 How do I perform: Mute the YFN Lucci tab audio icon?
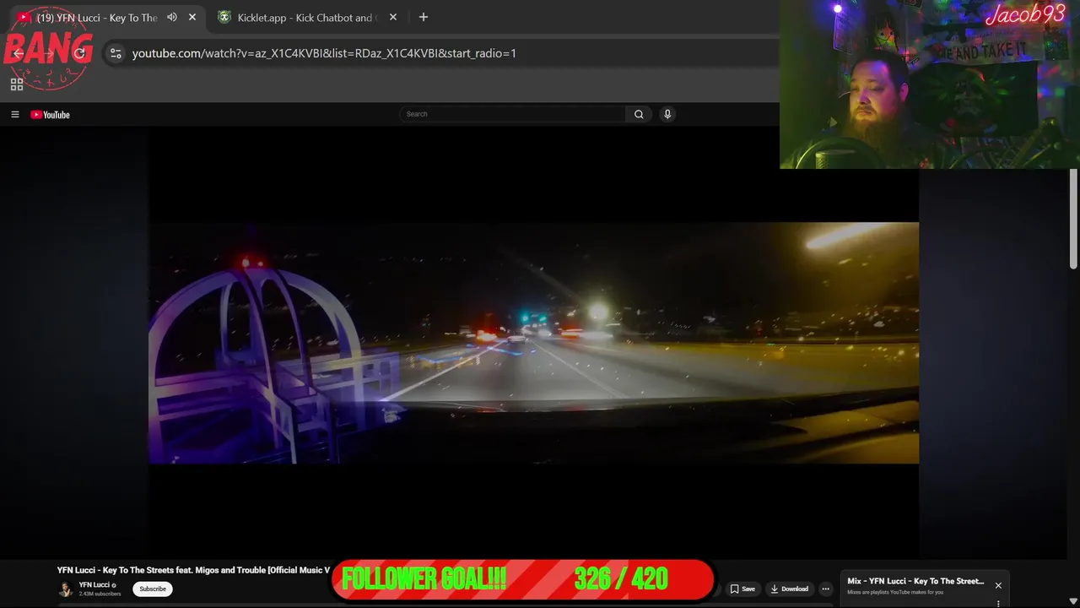(172, 17)
